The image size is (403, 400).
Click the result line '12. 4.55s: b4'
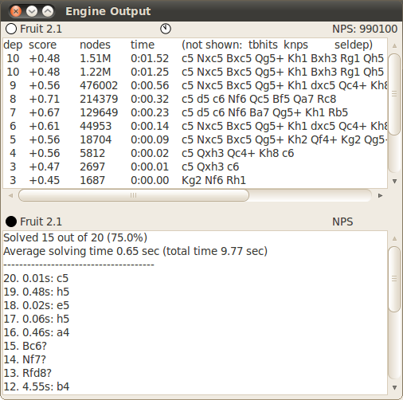[x=37, y=386]
